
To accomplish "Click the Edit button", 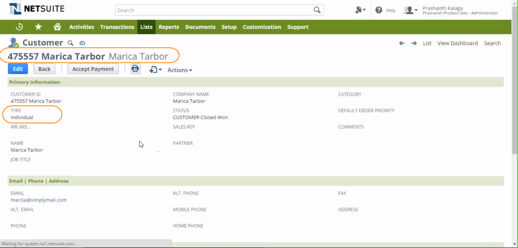I will tap(18, 69).
